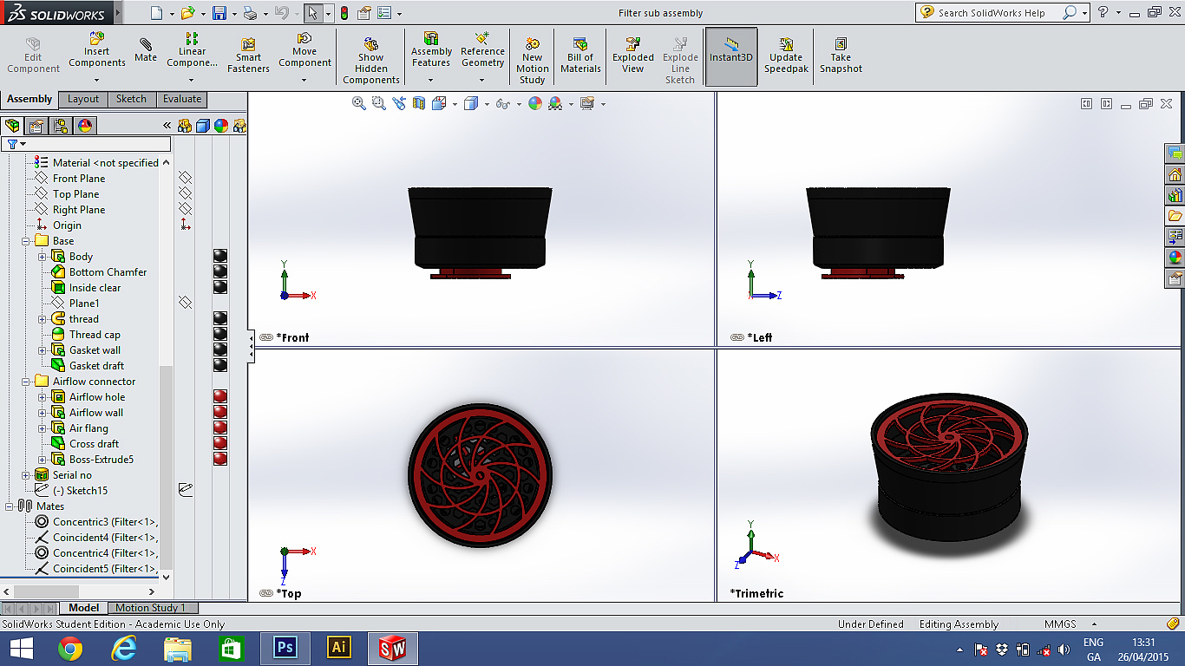1185x666 pixels.
Task: Click Bill of Materials icon
Action: pyautogui.click(x=580, y=44)
